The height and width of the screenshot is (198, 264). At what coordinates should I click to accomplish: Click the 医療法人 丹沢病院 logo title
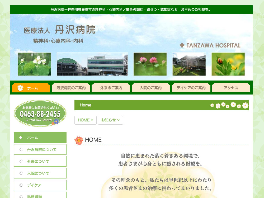pos(60,30)
